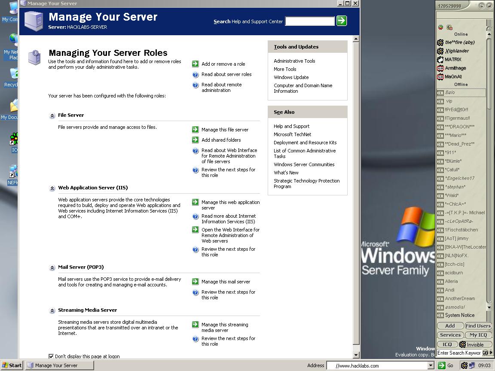This screenshot has width=495, height=371.
Task: Click the ICQ contact list scroll-down arrow
Action: point(489,307)
